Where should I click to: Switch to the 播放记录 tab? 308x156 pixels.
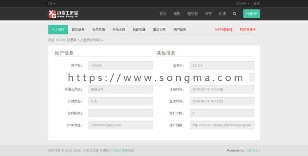point(159,29)
